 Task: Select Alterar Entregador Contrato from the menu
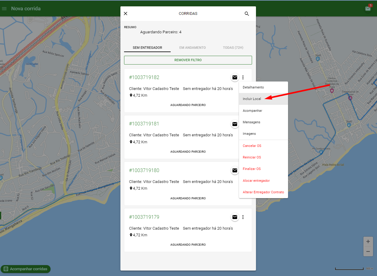(264, 192)
